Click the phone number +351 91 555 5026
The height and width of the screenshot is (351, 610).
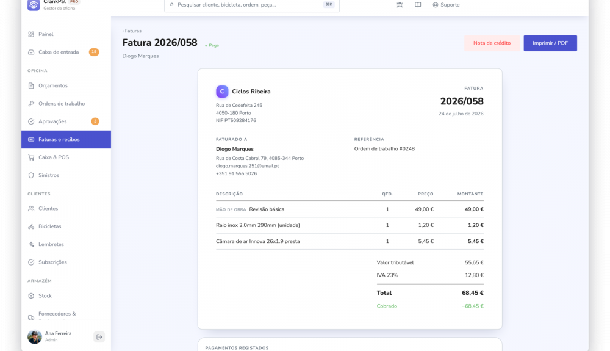237,173
